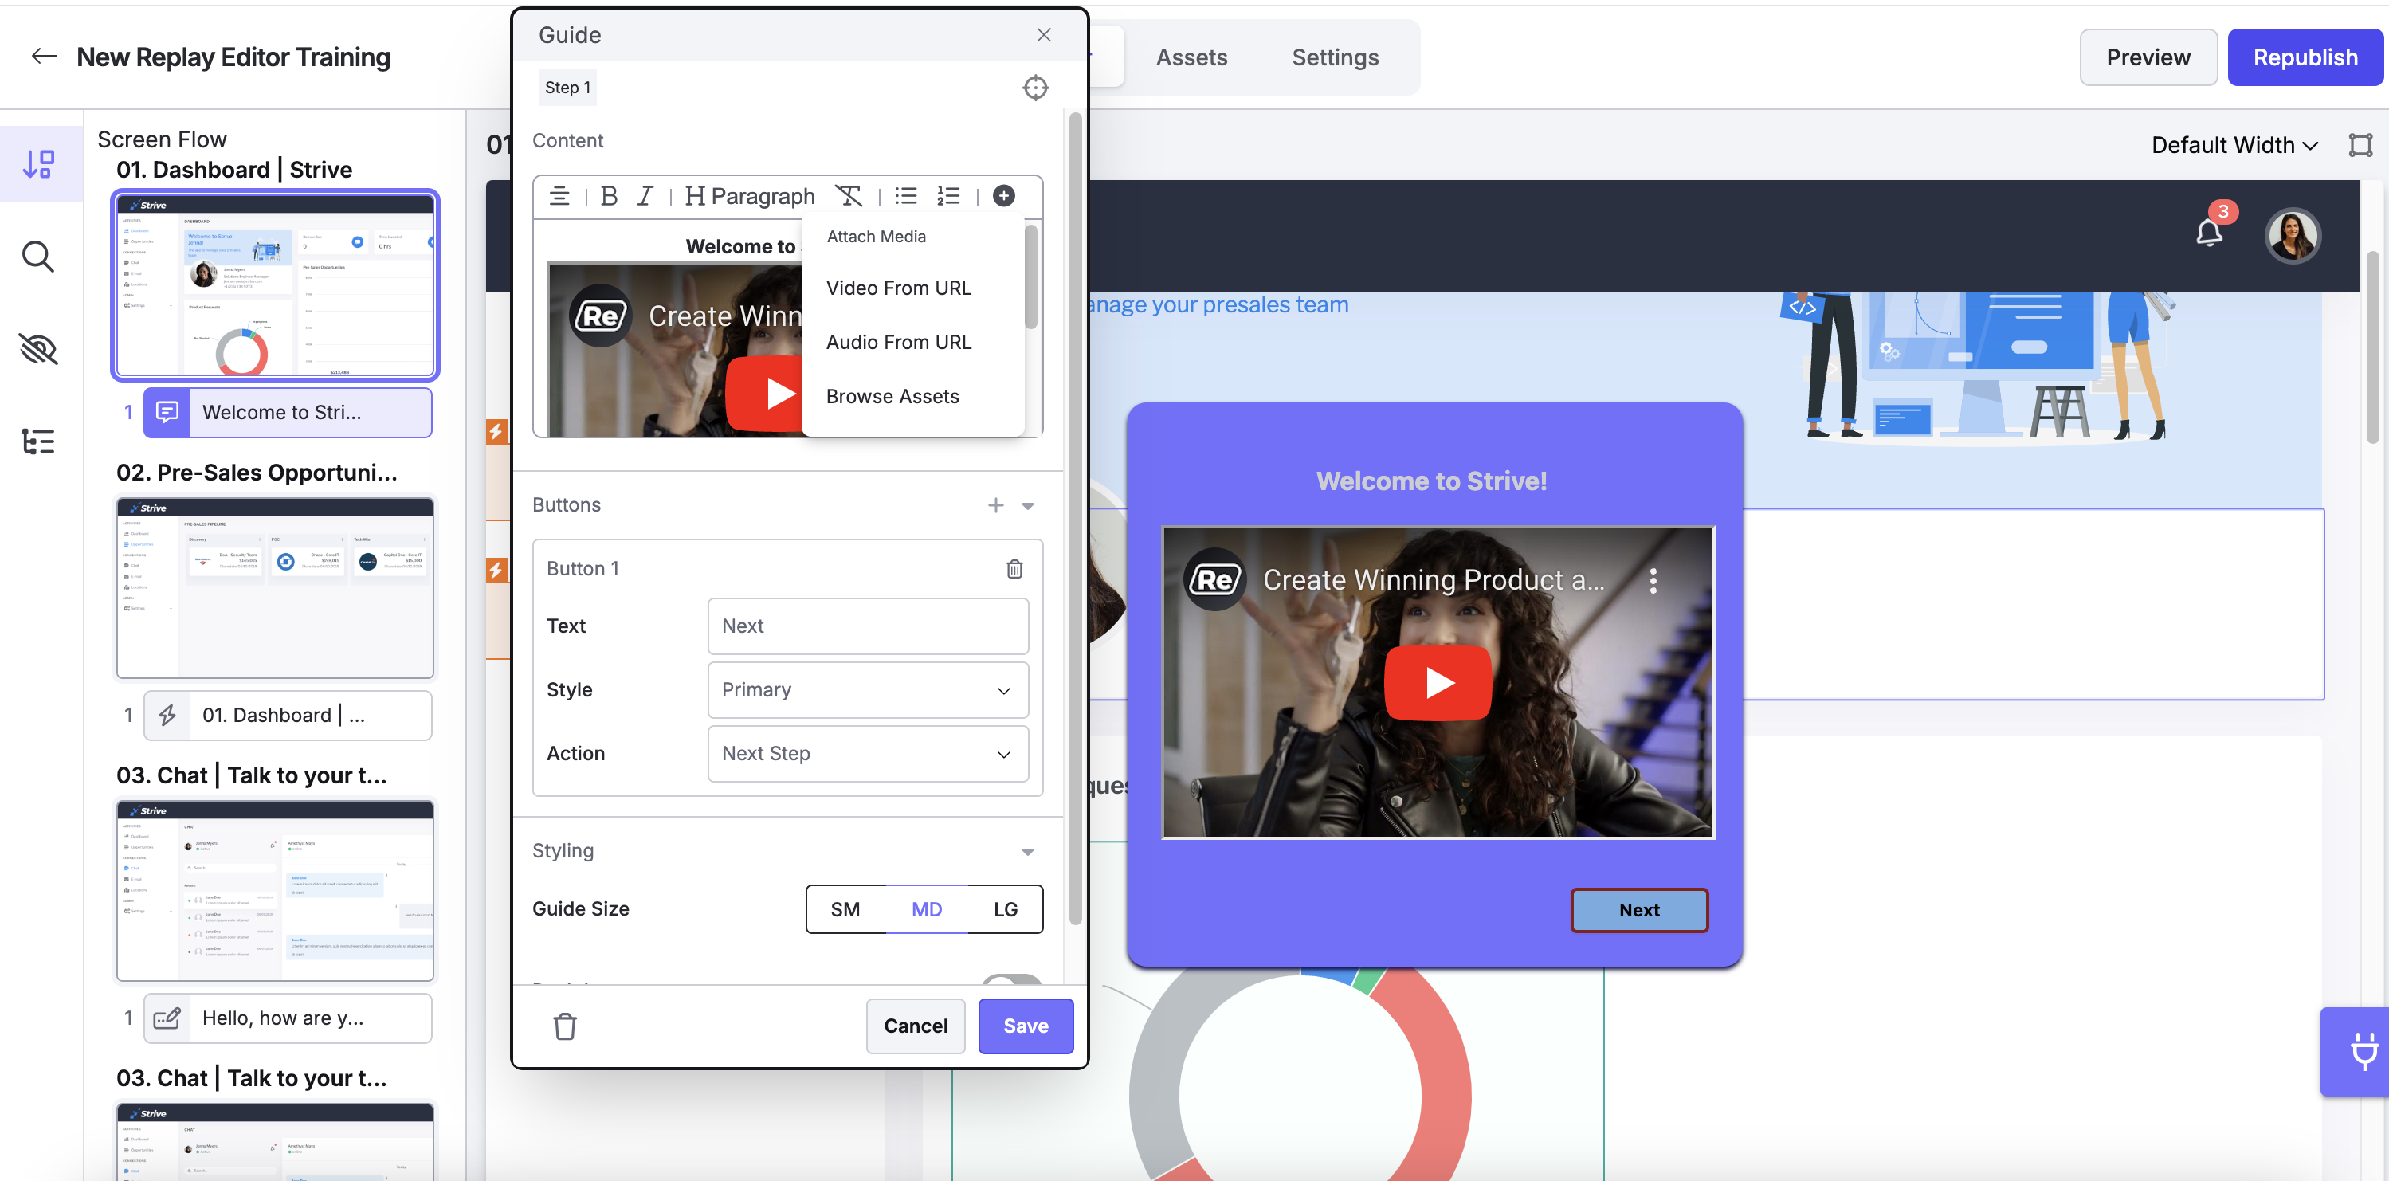Clear text formatting
2389x1181 pixels.
click(x=848, y=196)
